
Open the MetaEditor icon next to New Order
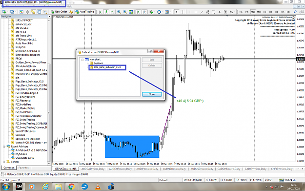click(71, 12)
